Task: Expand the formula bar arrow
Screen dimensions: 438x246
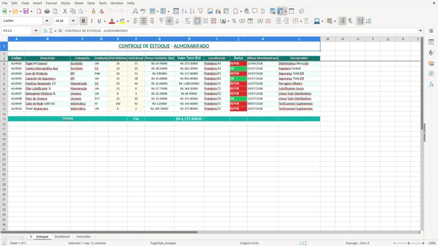Action: 420,31
